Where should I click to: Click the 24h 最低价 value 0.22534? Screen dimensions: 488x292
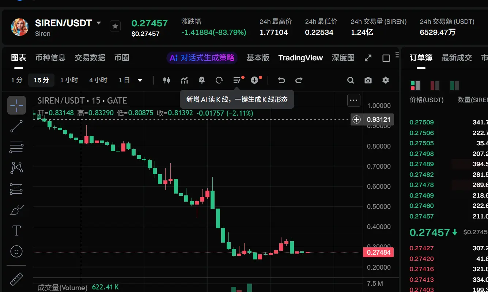tap(319, 32)
